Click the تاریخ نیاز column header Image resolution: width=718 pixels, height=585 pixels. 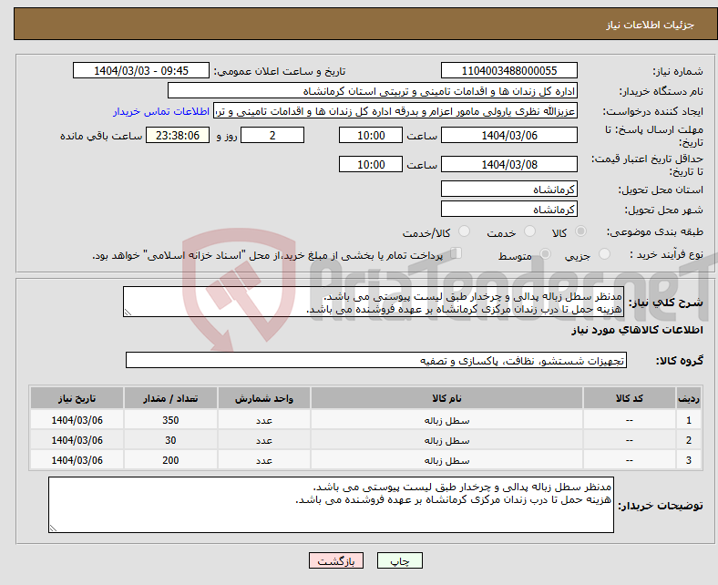click(x=77, y=398)
